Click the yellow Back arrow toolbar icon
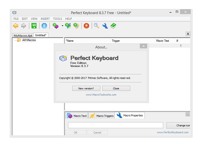201x144 pixels. [16, 26]
